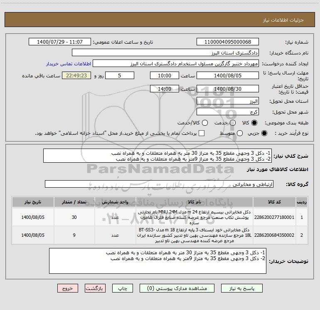Click the delivery province field البرز
This screenshot has width=320, height=310.
[228, 101]
